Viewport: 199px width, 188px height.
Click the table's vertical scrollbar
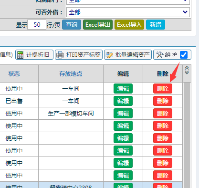click(x=187, y=135)
